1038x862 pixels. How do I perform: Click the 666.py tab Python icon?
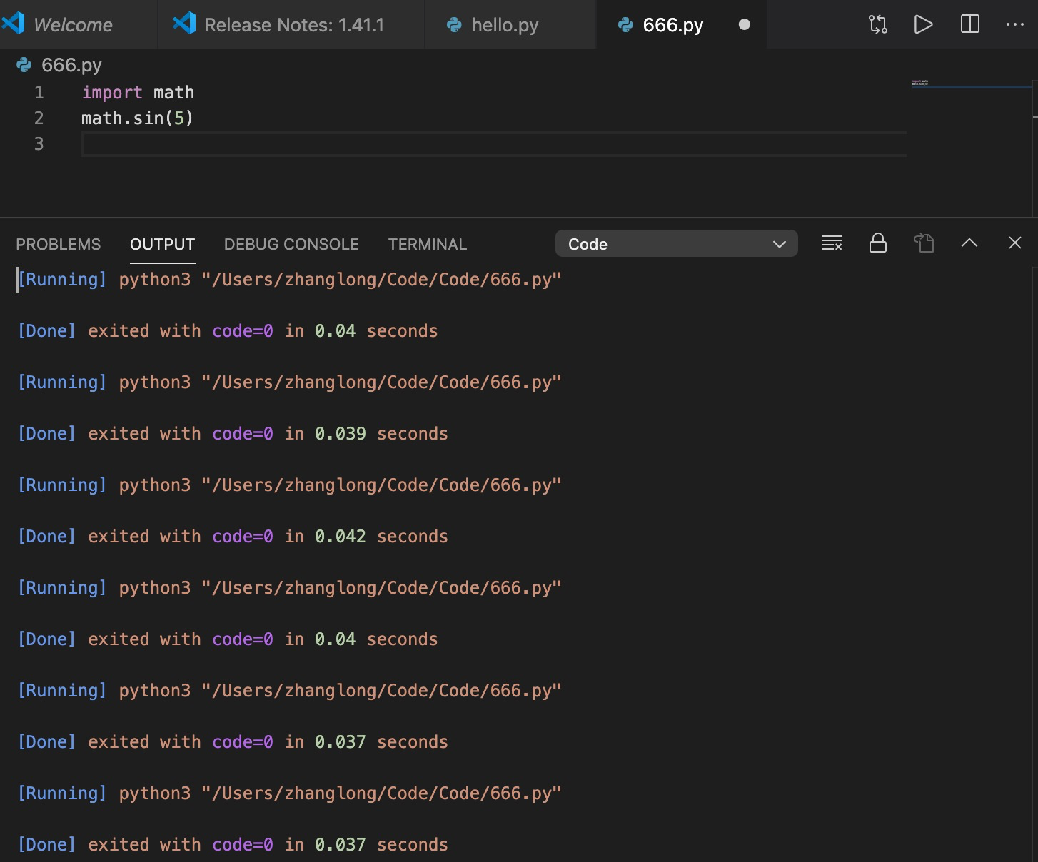(x=626, y=25)
